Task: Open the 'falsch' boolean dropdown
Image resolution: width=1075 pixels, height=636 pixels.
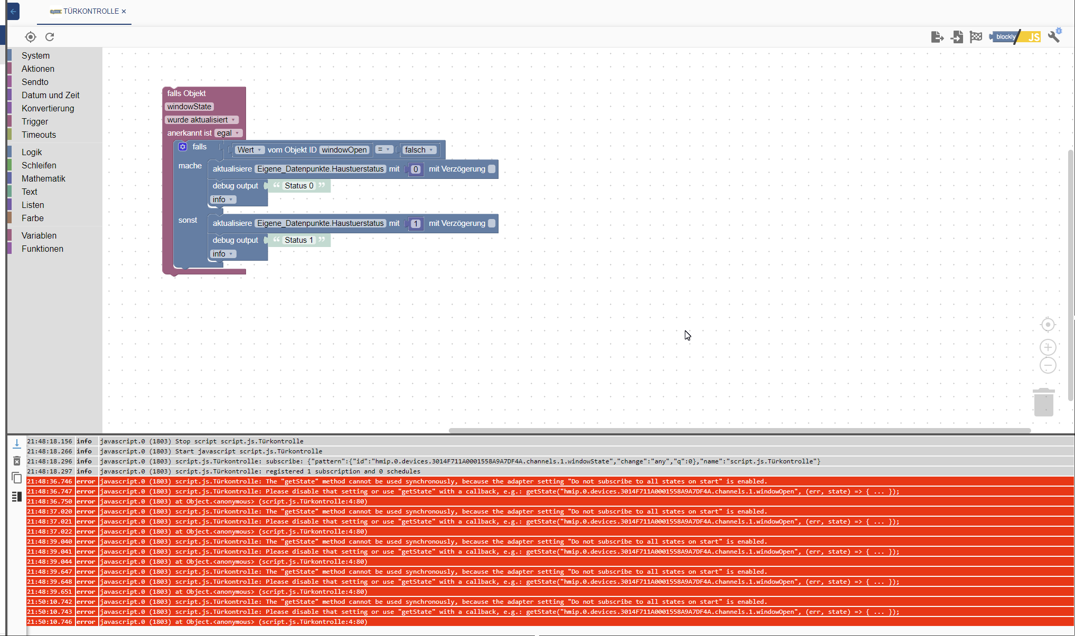Action: pos(419,150)
